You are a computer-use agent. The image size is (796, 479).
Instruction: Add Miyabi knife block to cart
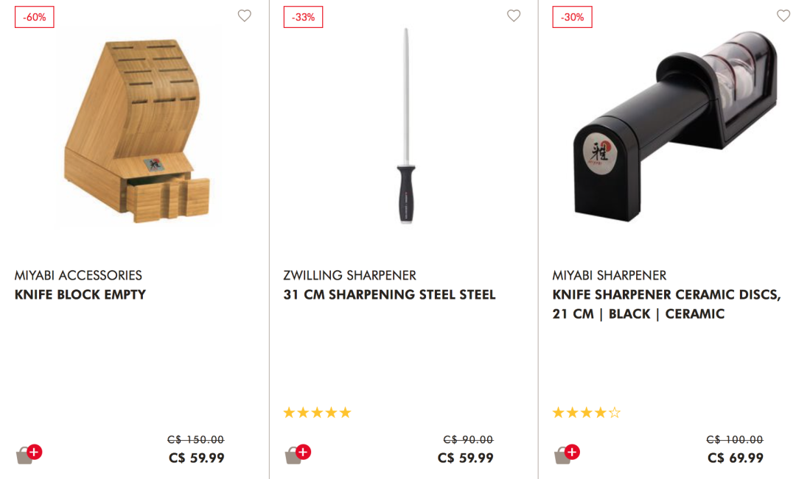29,454
